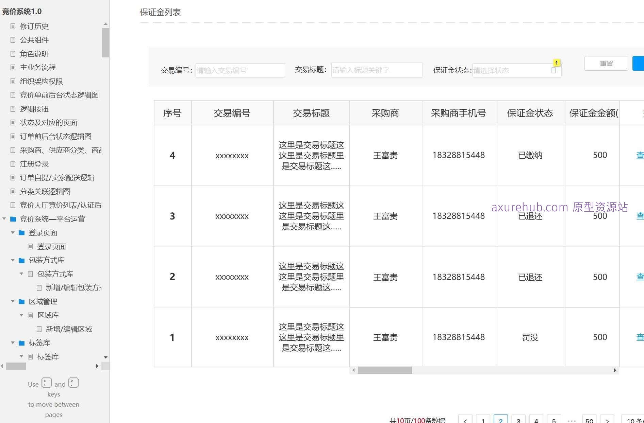The height and width of the screenshot is (423, 644).
Task: Click the 登录页面 folder icon
Action: (21, 233)
